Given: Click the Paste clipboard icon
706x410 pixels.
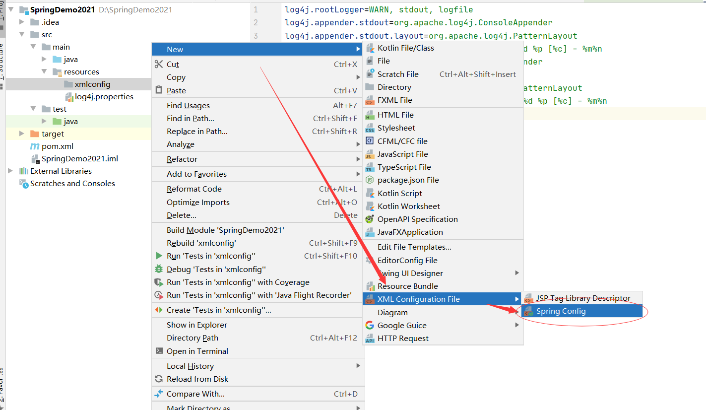Looking at the screenshot, I should point(159,90).
